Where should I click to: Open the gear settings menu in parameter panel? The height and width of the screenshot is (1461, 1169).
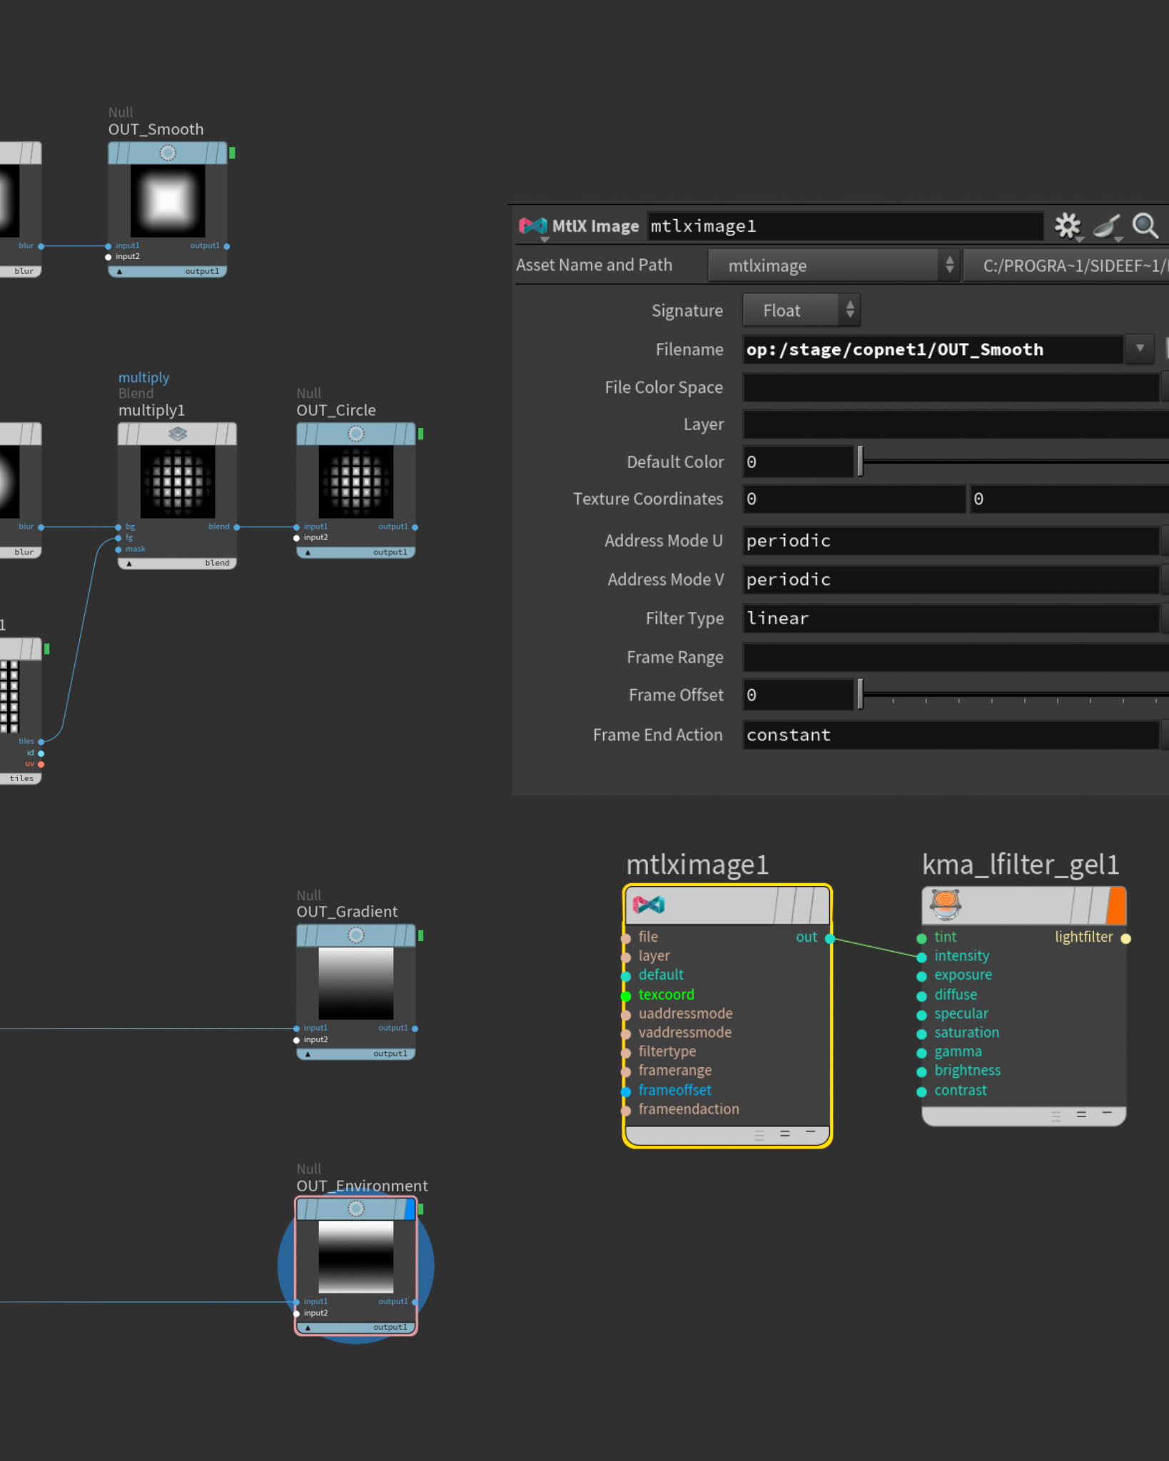click(1068, 226)
